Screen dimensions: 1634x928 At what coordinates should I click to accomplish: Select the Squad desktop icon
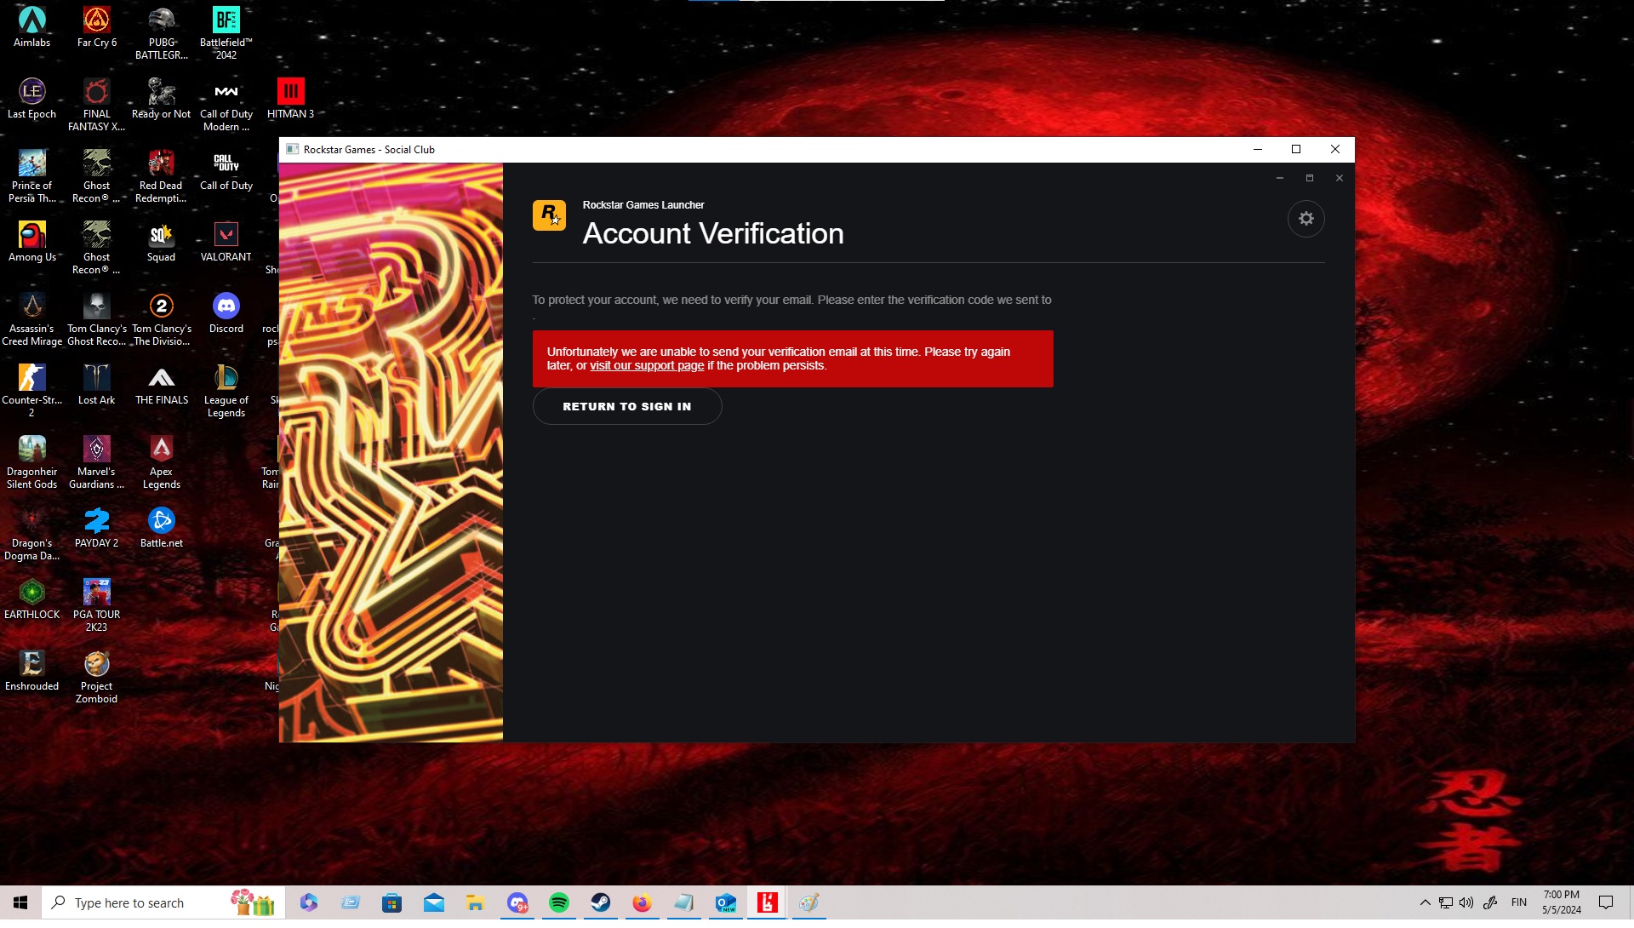[x=162, y=242]
